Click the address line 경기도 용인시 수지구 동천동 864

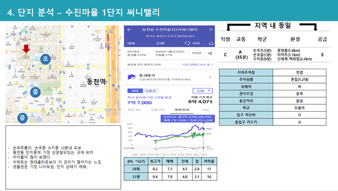170,36
